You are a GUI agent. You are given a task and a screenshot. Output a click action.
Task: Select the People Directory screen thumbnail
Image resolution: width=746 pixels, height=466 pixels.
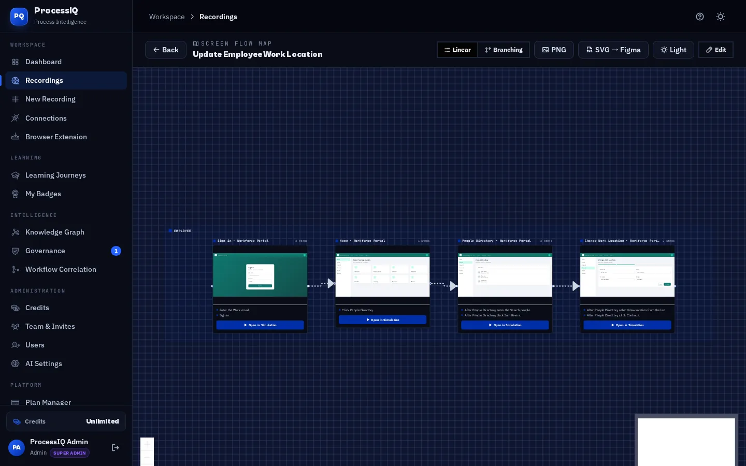pos(505,275)
